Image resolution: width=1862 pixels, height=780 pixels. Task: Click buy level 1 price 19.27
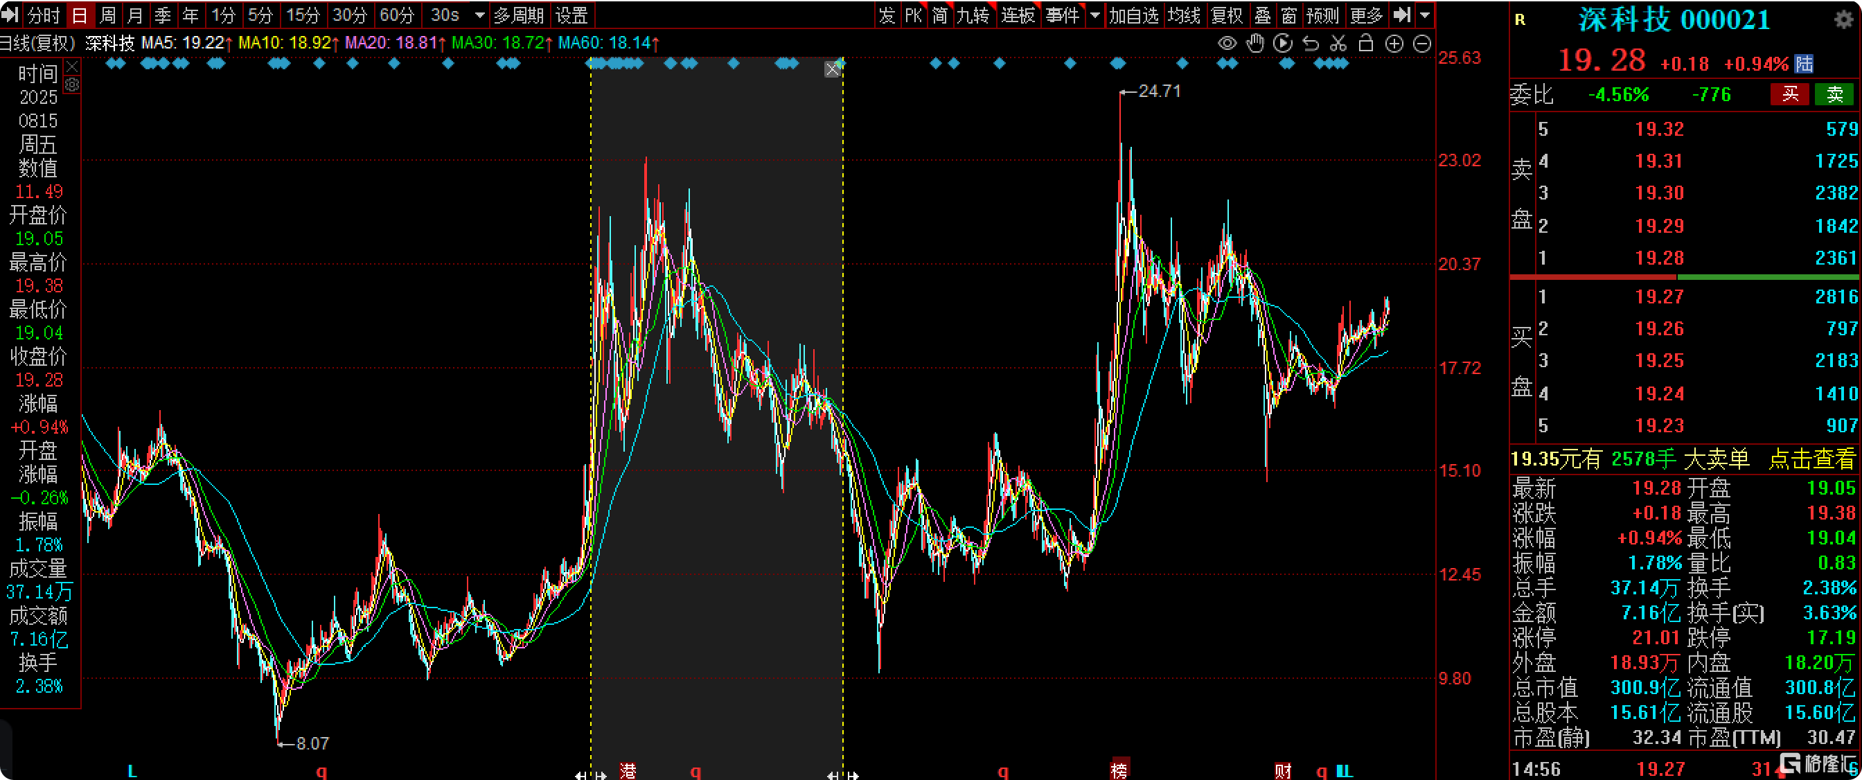pos(1660,296)
